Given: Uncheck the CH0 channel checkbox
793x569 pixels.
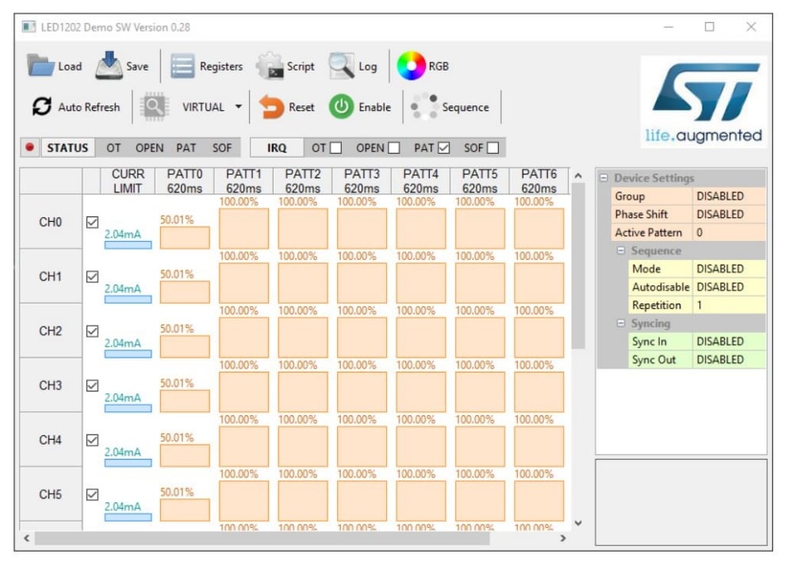Looking at the screenshot, I should click(92, 222).
